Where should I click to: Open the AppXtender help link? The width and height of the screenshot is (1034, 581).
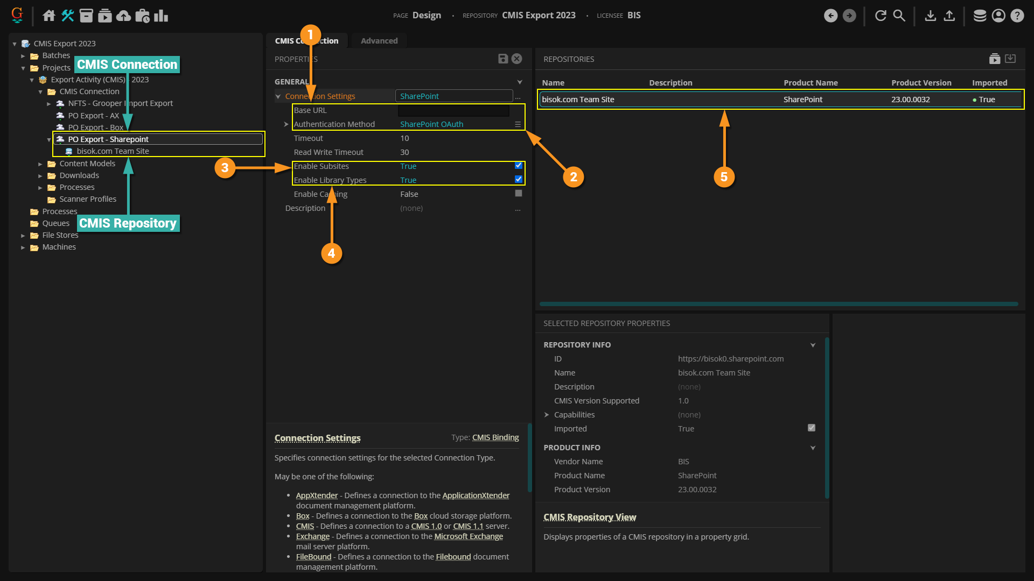(x=317, y=495)
